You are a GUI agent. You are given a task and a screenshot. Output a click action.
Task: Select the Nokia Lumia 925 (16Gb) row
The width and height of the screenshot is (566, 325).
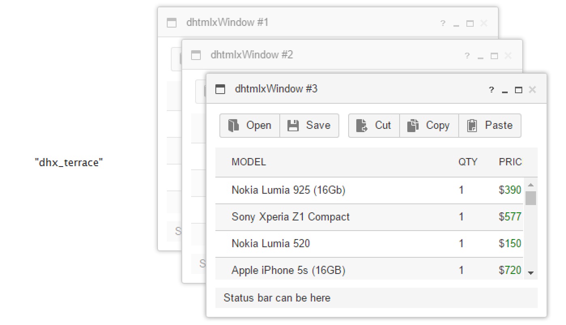(x=369, y=190)
